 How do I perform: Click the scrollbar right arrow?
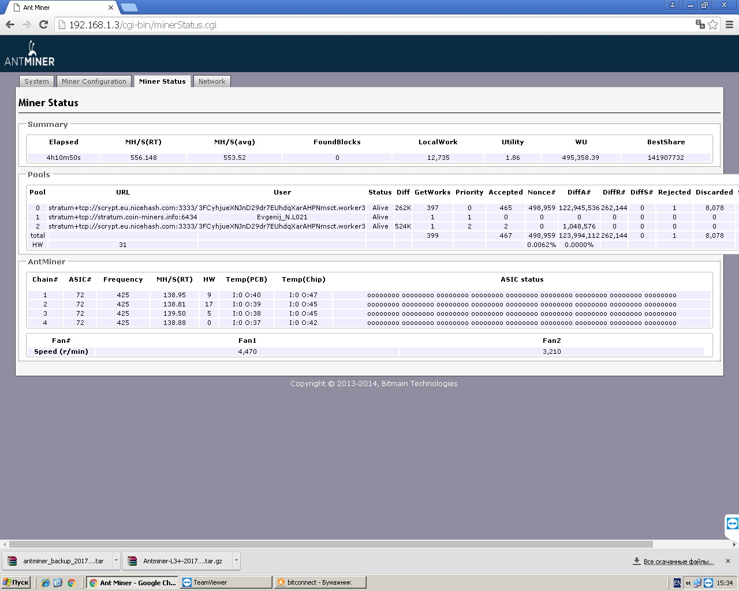tap(734, 544)
